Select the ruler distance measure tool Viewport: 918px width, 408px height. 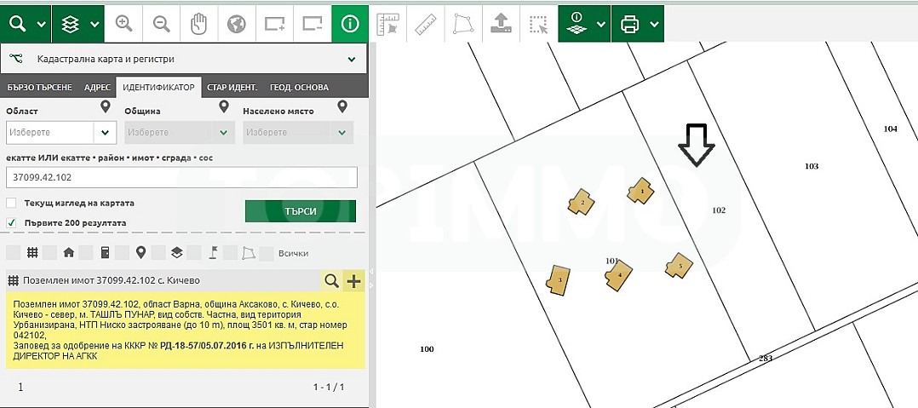[424, 24]
